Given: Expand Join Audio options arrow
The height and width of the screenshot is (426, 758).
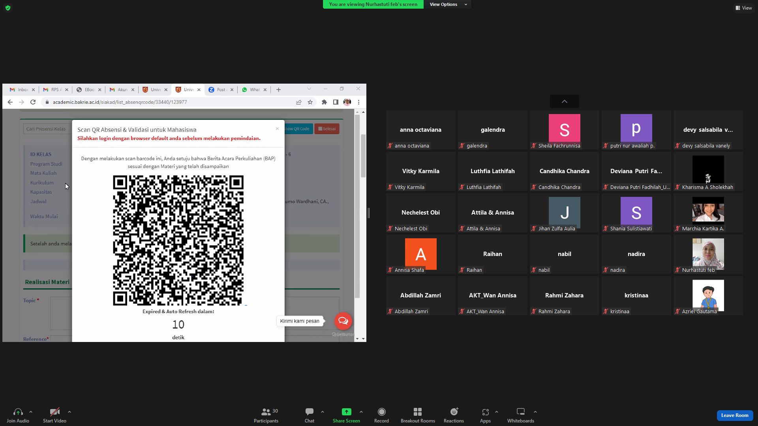Looking at the screenshot, I should [31, 412].
